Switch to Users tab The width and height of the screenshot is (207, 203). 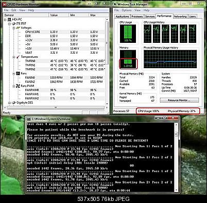coord(192,17)
